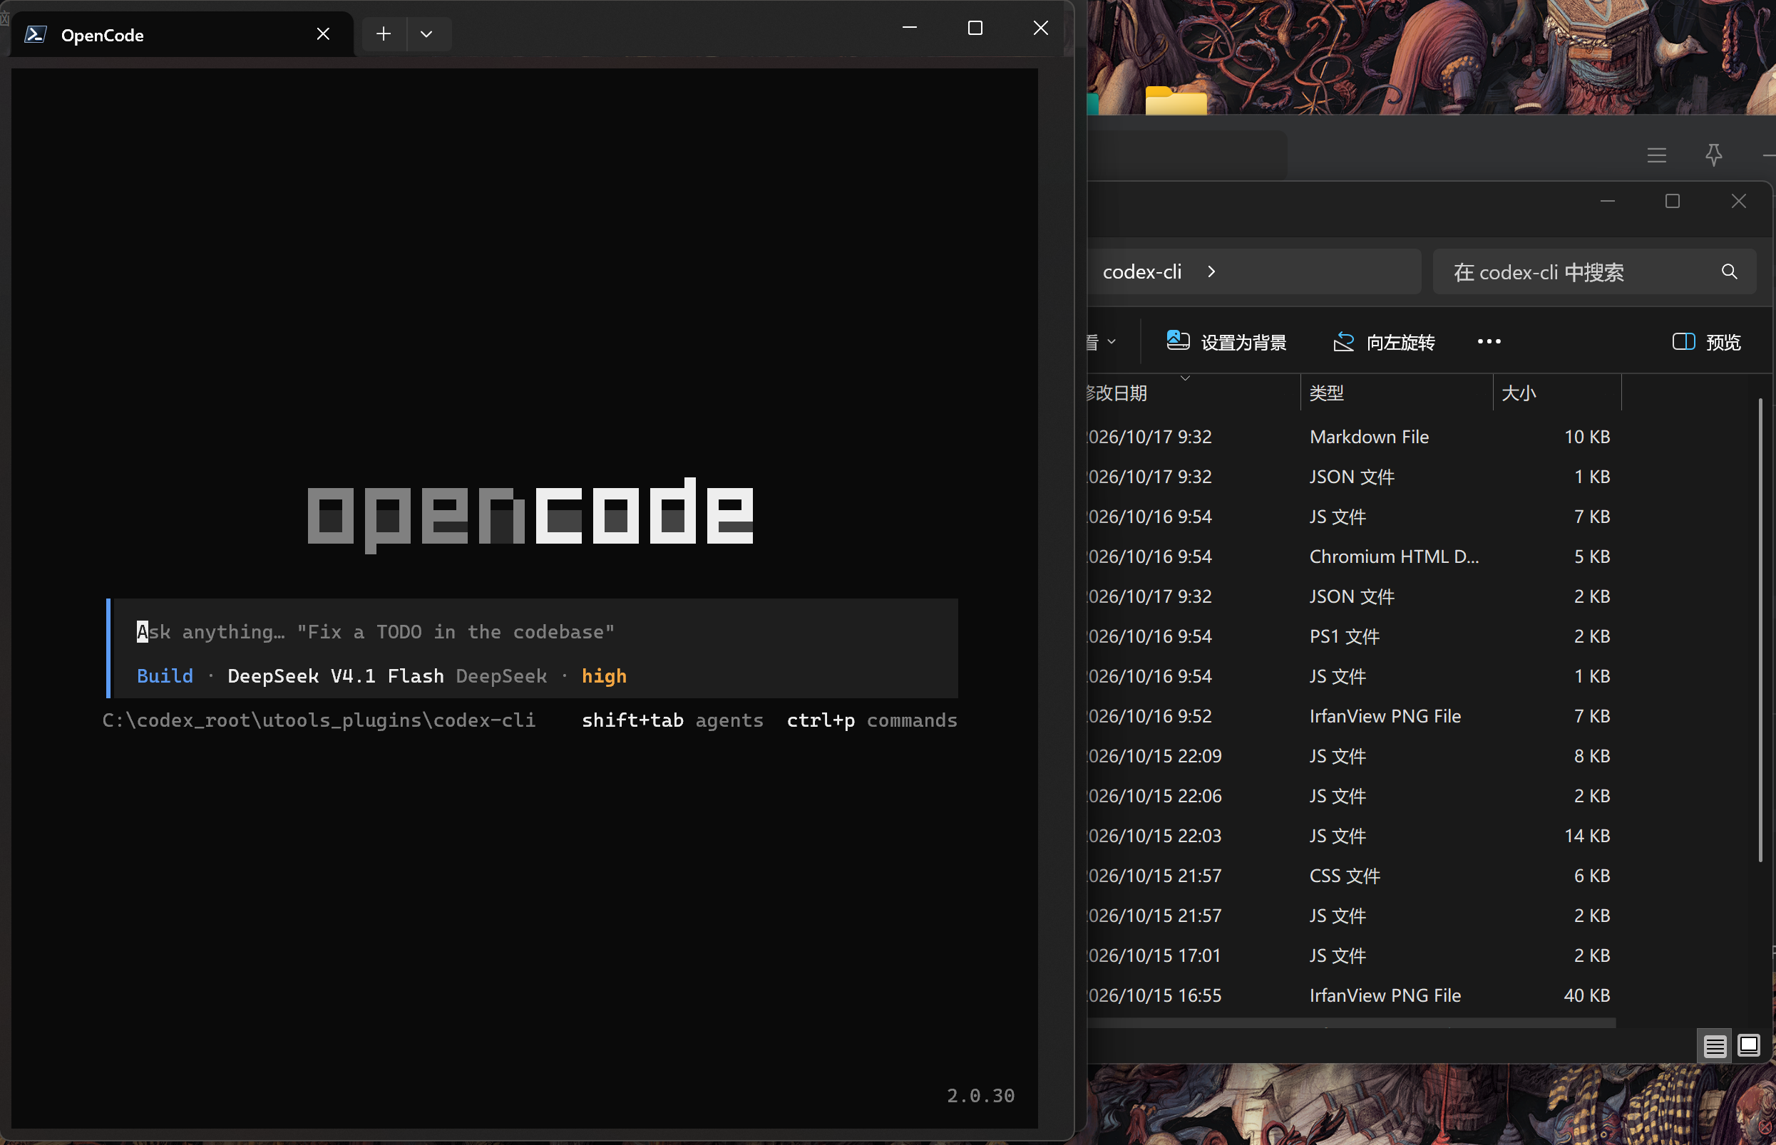Open the view dropdown in Explorer toolbar
This screenshot has width=1776, height=1145.
(1102, 342)
